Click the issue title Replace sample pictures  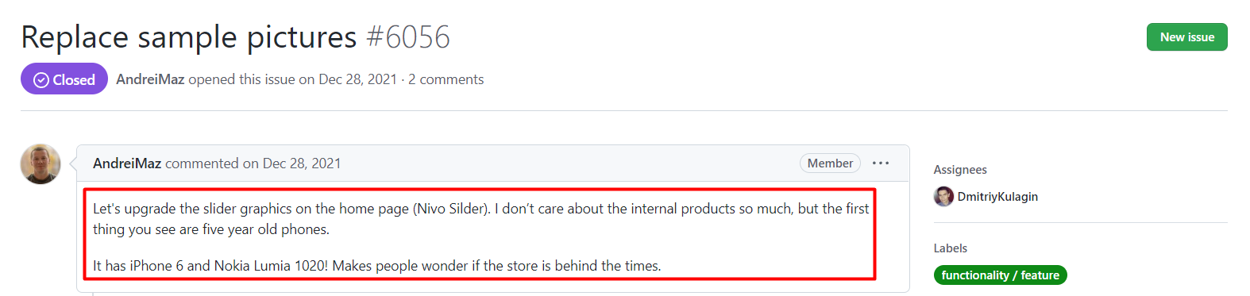coord(189,37)
